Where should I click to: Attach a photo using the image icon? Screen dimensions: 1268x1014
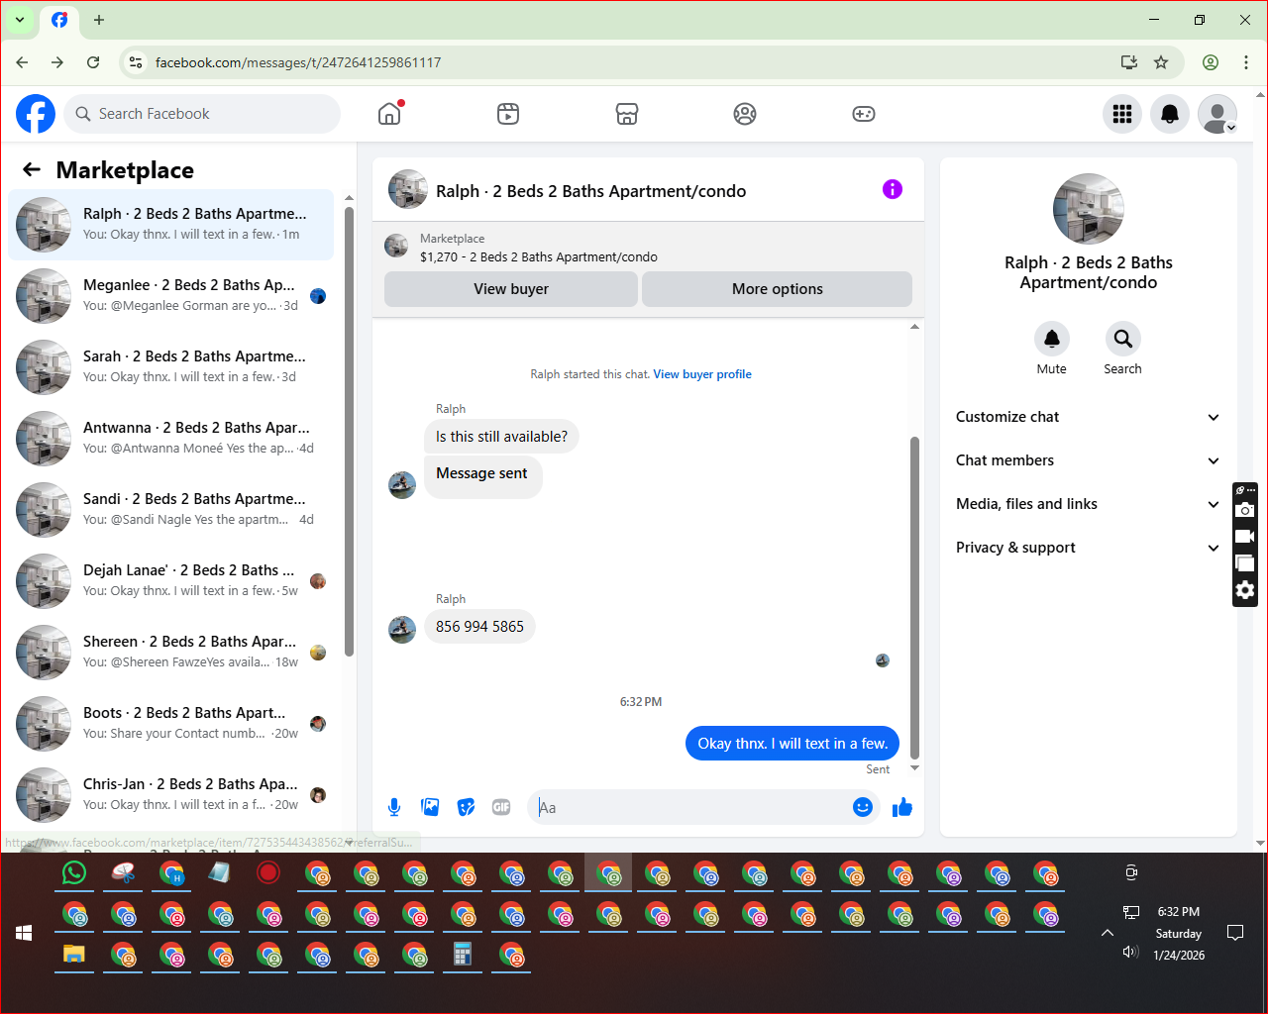point(430,807)
